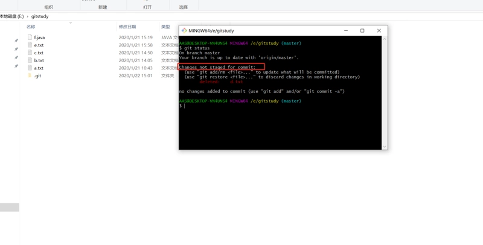Click the up arrow of the terminal scrollbar
Screen dimensions: 483x245
tap(385, 39)
